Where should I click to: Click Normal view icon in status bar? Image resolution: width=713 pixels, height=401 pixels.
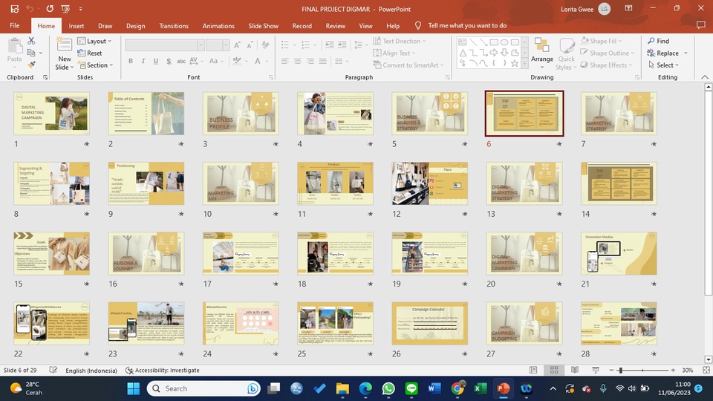click(533, 370)
